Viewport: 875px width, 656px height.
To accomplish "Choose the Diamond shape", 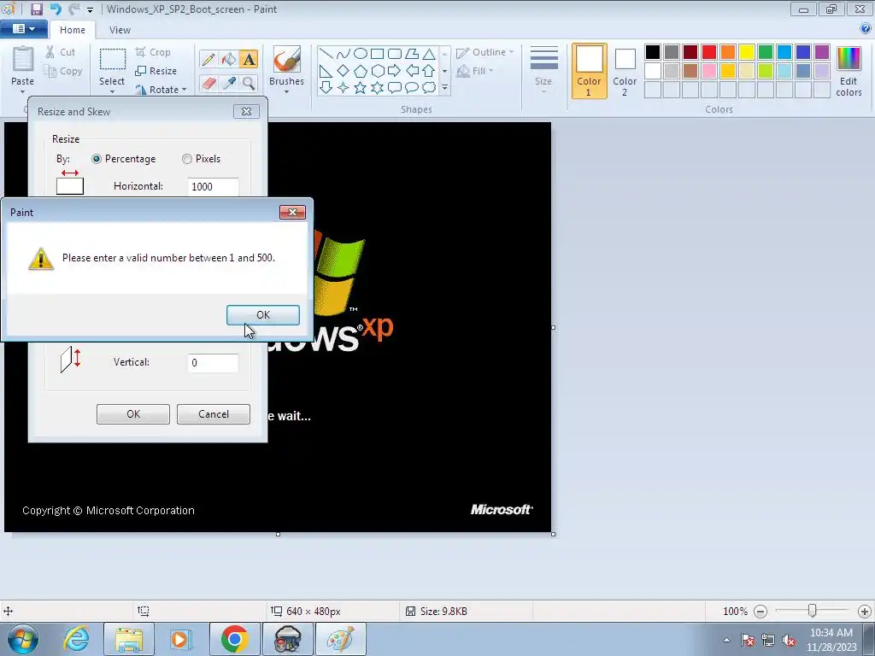I will point(344,71).
